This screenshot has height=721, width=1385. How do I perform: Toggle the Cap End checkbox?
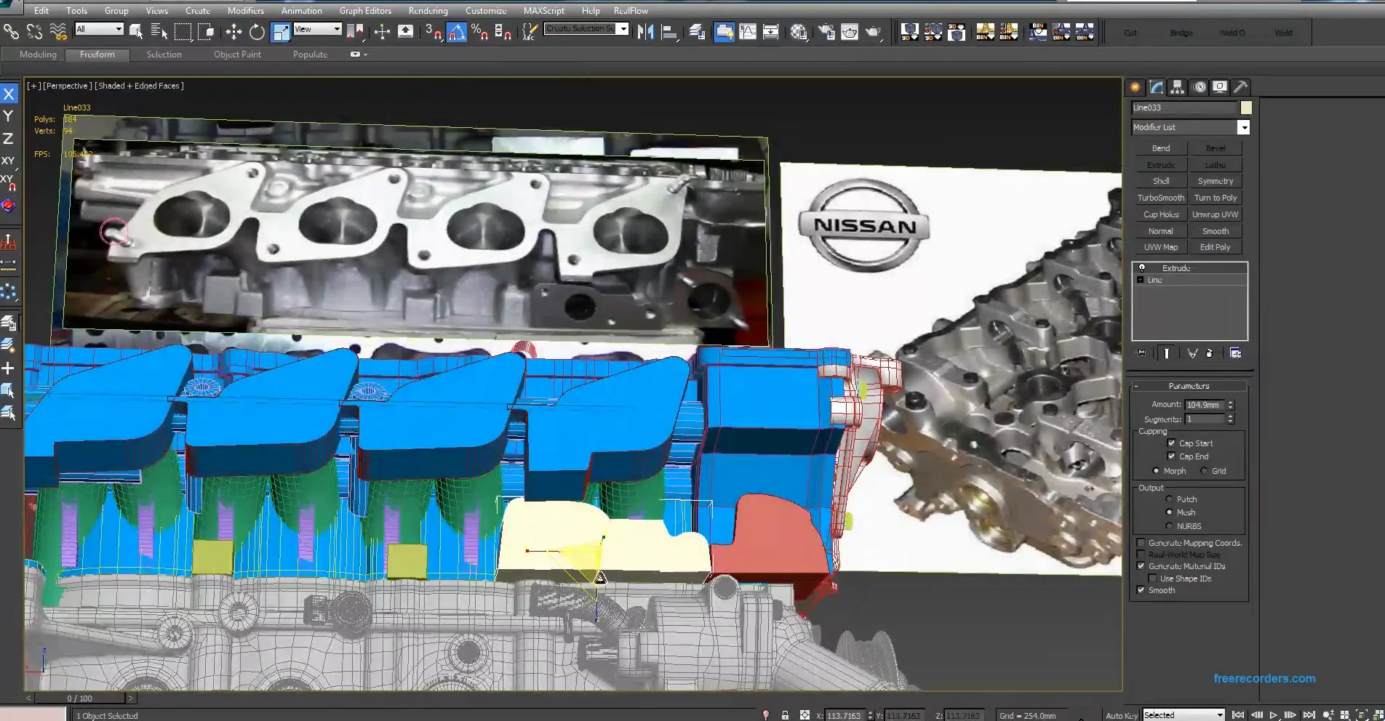click(1171, 456)
